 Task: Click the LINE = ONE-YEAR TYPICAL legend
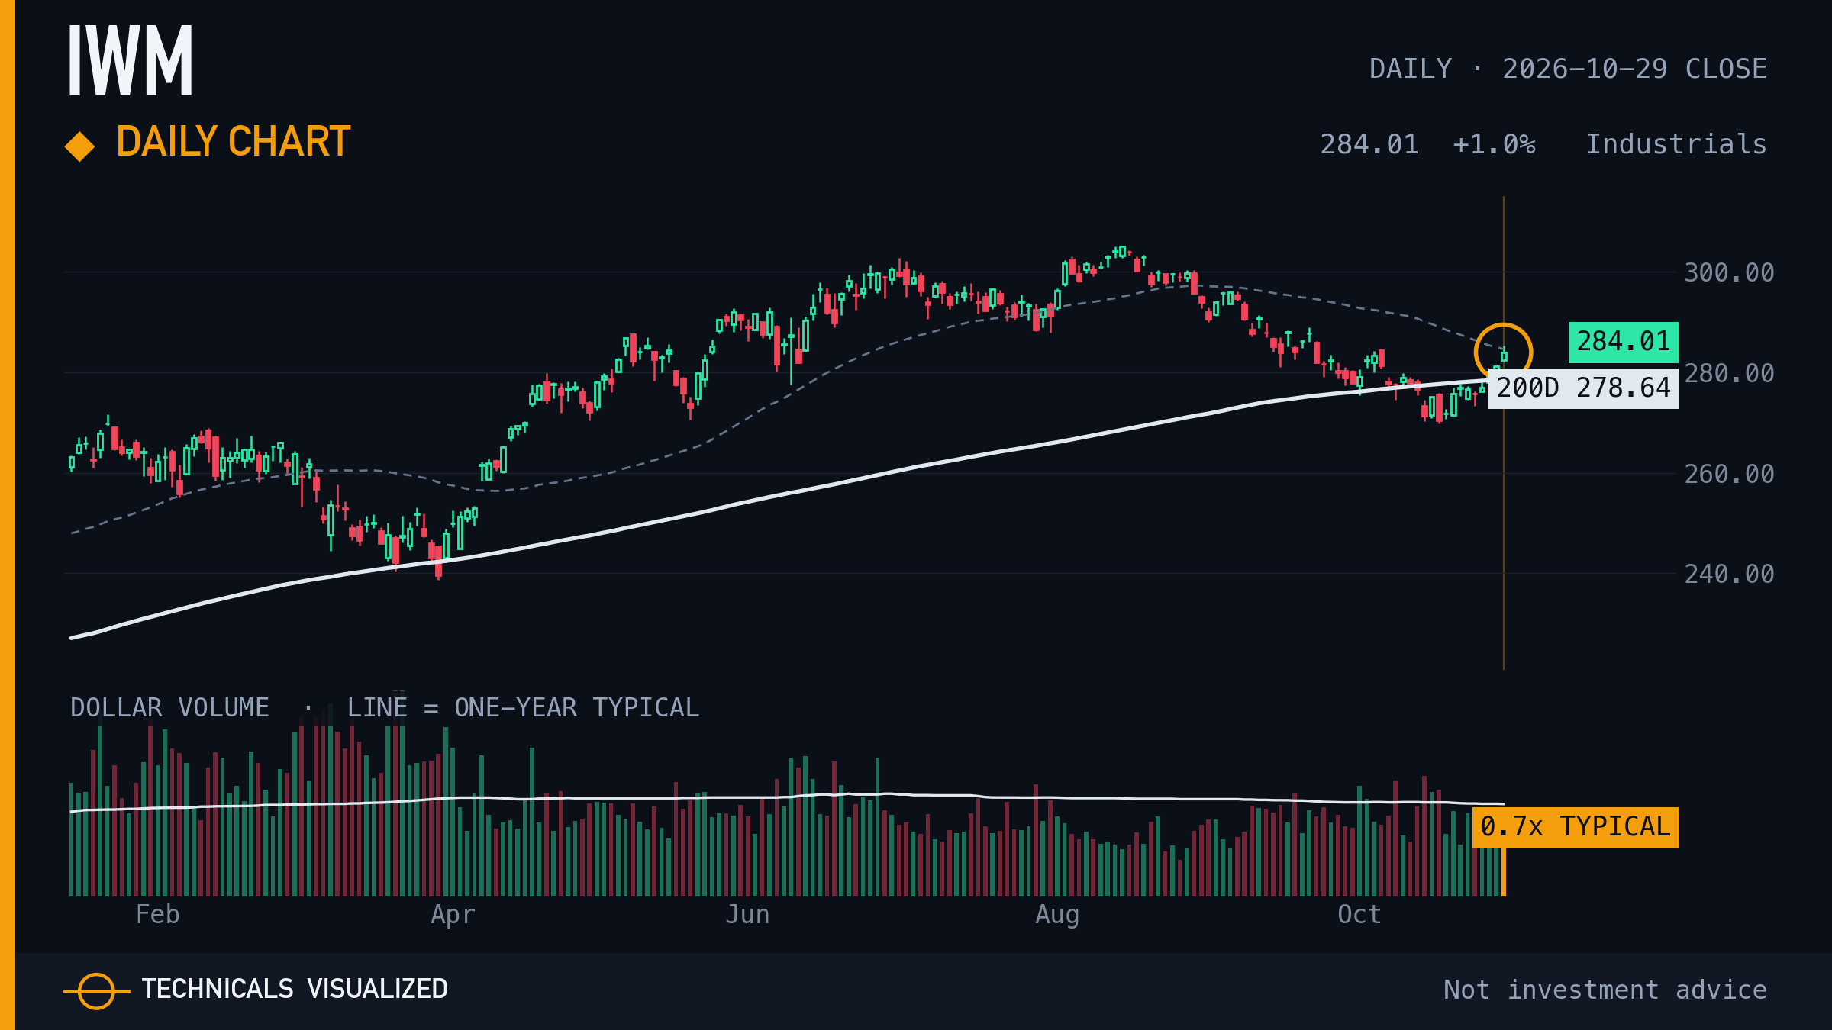coord(523,707)
